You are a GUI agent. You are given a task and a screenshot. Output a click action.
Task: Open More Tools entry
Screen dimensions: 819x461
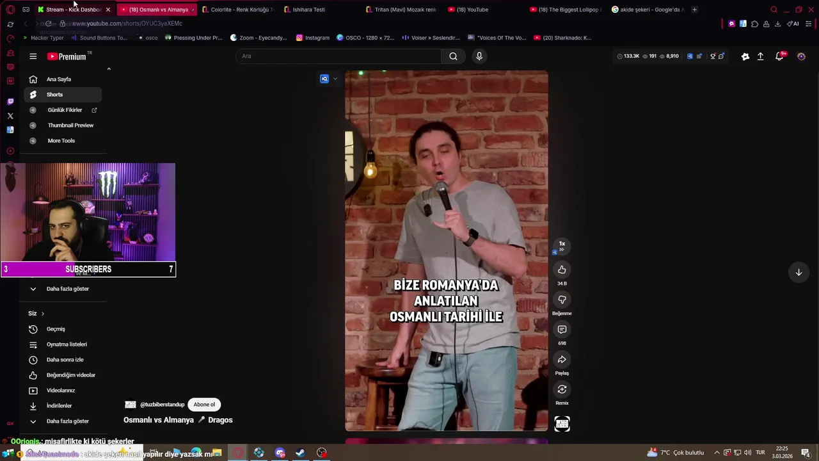63,141
